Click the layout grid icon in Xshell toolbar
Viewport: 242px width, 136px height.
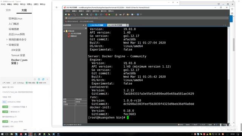tap(132, 14)
